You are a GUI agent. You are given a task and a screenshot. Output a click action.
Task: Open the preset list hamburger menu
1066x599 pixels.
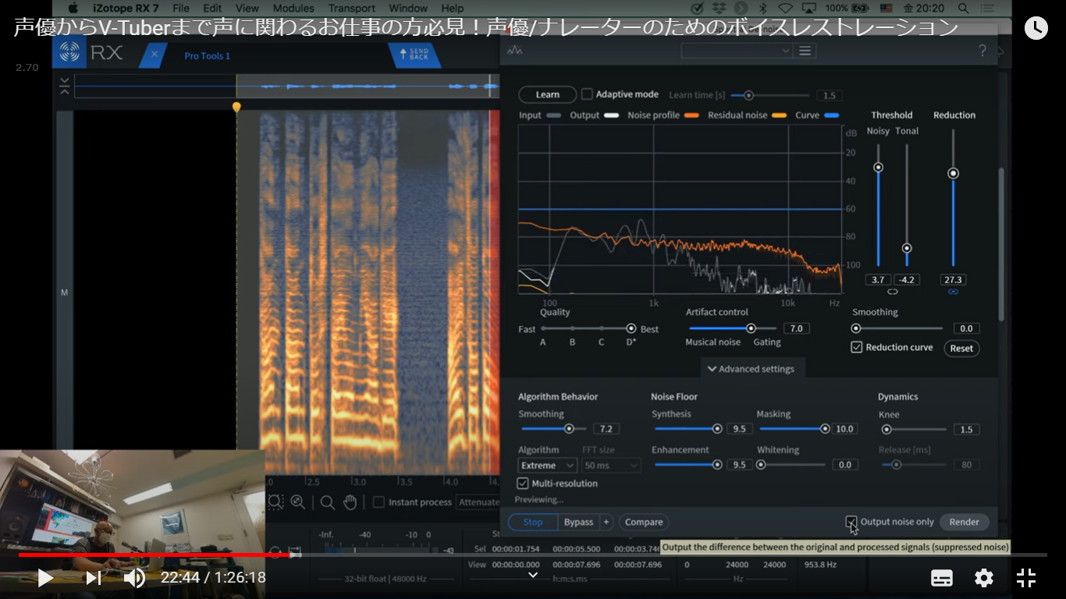805,51
